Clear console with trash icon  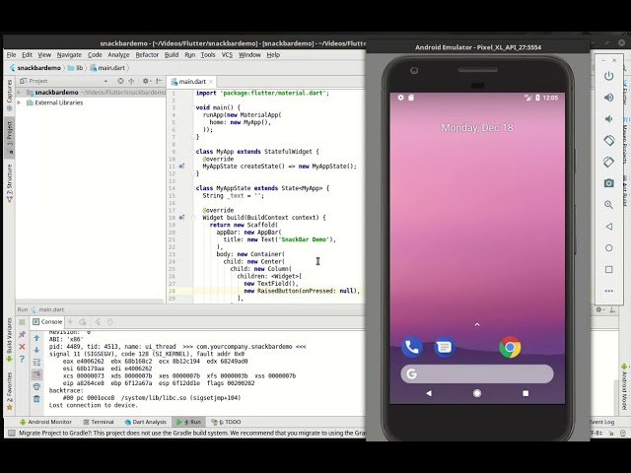pos(36,398)
